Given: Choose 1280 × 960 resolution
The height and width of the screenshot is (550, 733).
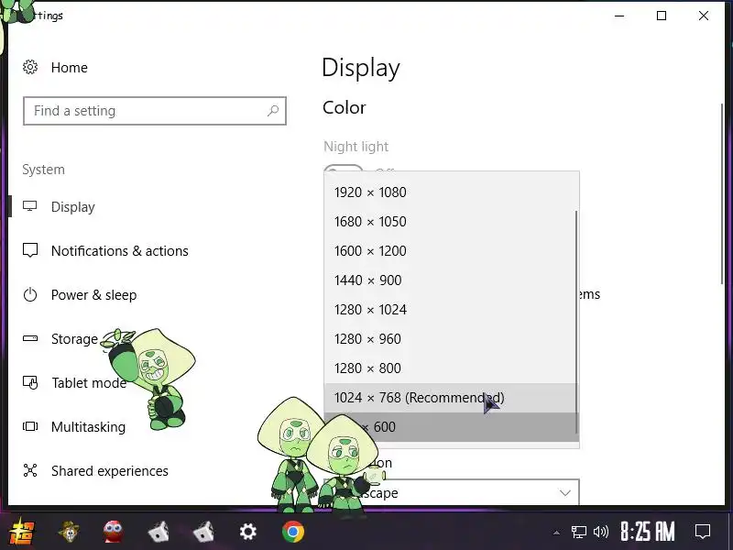Looking at the screenshot, I should point(451,338).
